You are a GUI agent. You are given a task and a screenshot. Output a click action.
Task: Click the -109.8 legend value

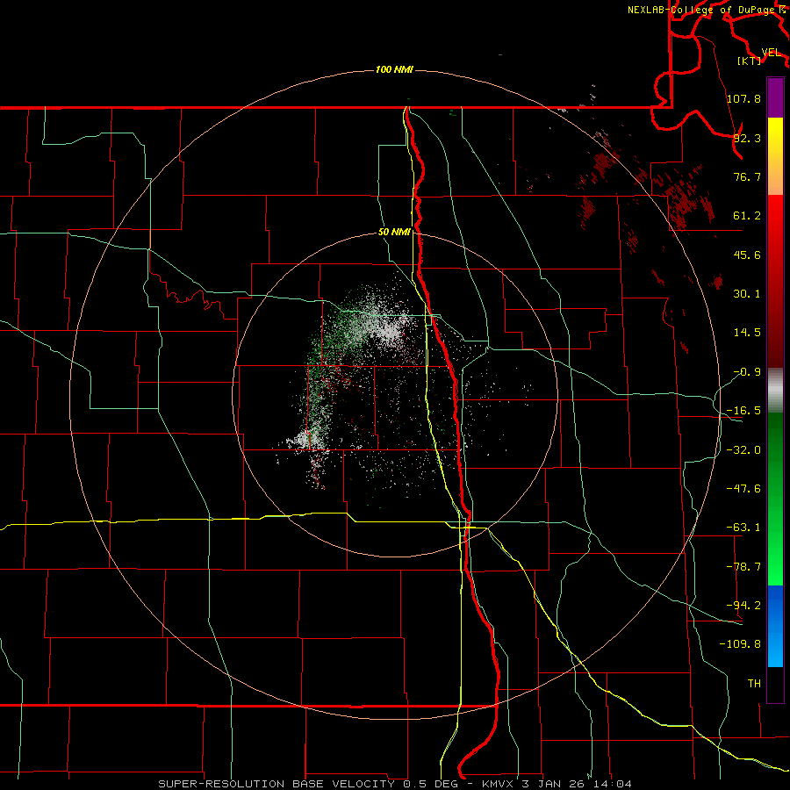740,644
